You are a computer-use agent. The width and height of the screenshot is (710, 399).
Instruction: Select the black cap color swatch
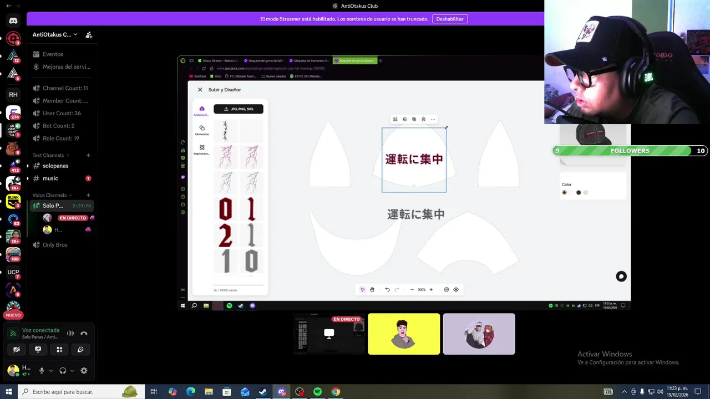click(579, 192)
